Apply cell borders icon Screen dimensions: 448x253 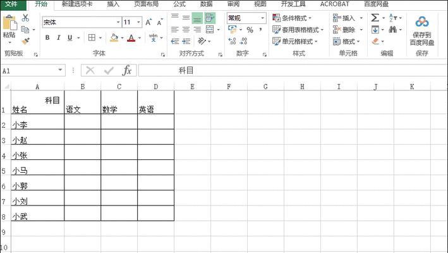coord(92,38)
